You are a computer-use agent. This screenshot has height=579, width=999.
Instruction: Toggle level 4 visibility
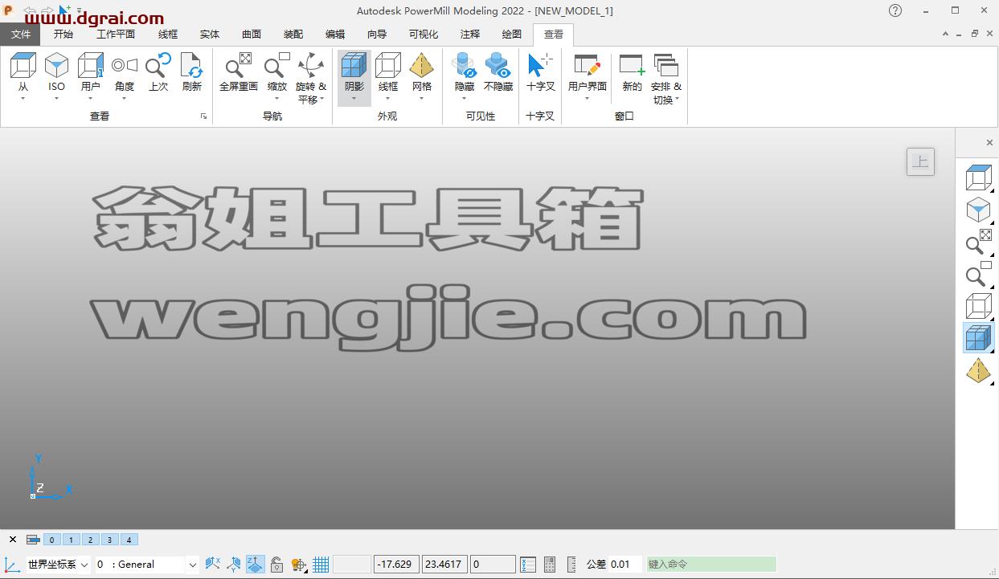pyautogui.click(x=129, y=540)
